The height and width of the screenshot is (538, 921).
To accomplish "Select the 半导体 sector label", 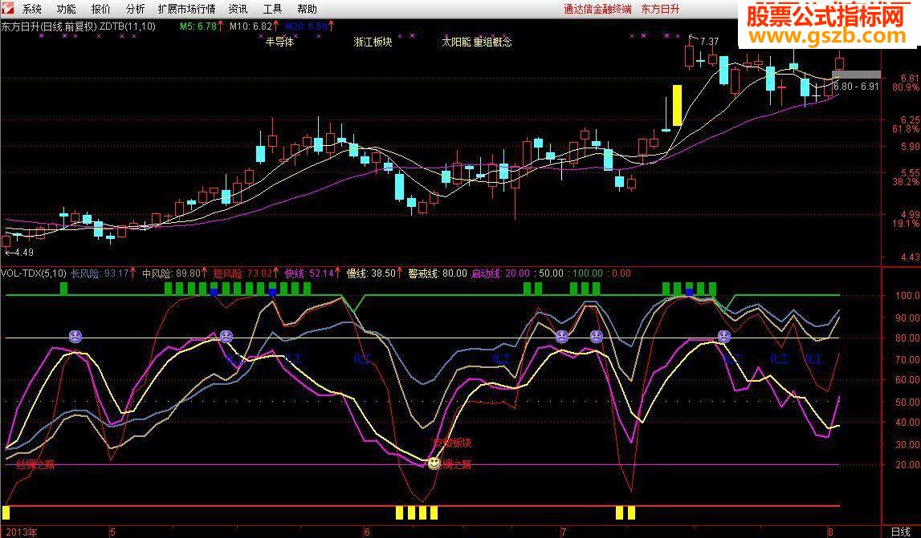I will click(x=279, y=42).
